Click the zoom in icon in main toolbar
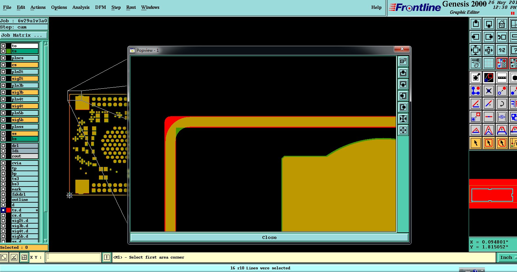 click(476, 50)
